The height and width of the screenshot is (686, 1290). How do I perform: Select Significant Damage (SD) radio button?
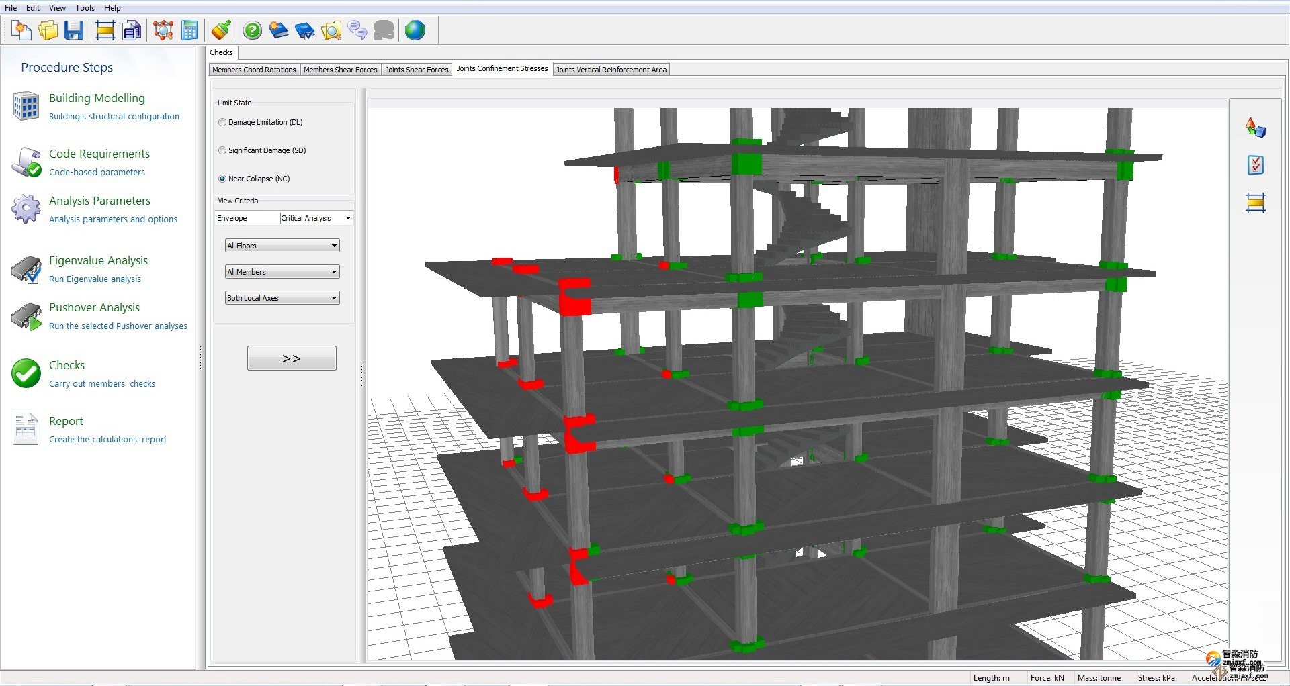click(222, 150)
